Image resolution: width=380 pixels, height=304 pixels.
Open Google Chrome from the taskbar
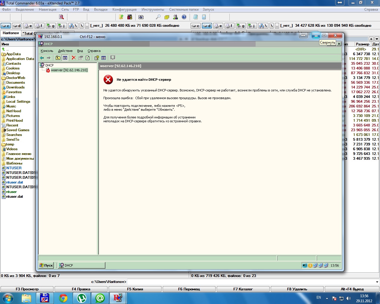pos(63,298)
